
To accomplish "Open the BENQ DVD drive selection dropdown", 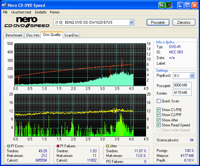I will (x=131, y=22).
